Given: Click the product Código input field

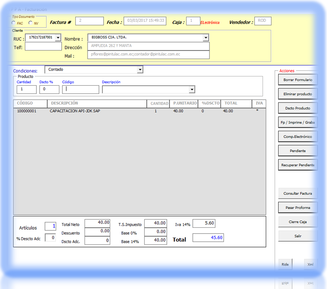Looking at the screenshot, I should pos(81,90).
